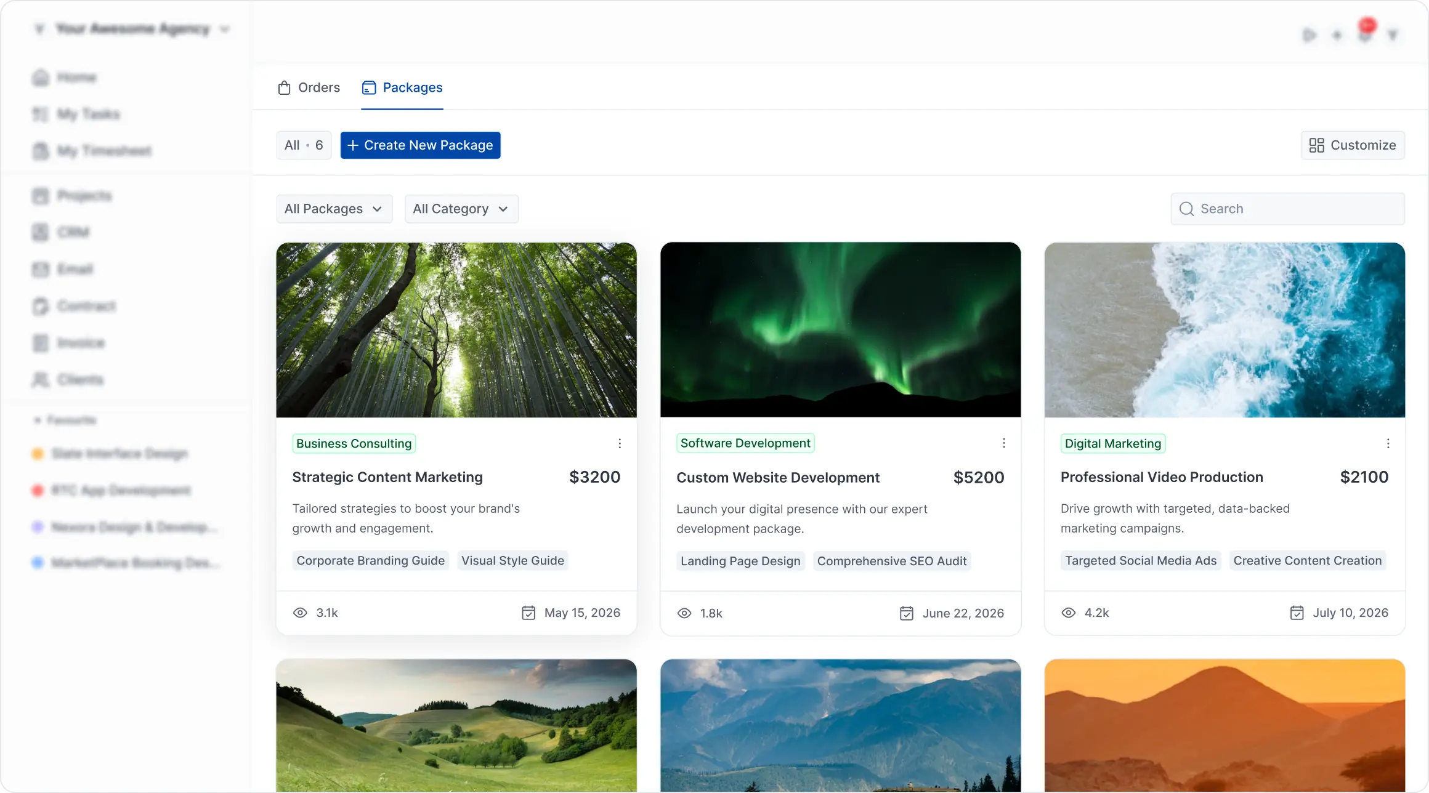Open more options for Strategic Content Marketing
This screenshot has height=793, width=1429.
tap(620, 443)
